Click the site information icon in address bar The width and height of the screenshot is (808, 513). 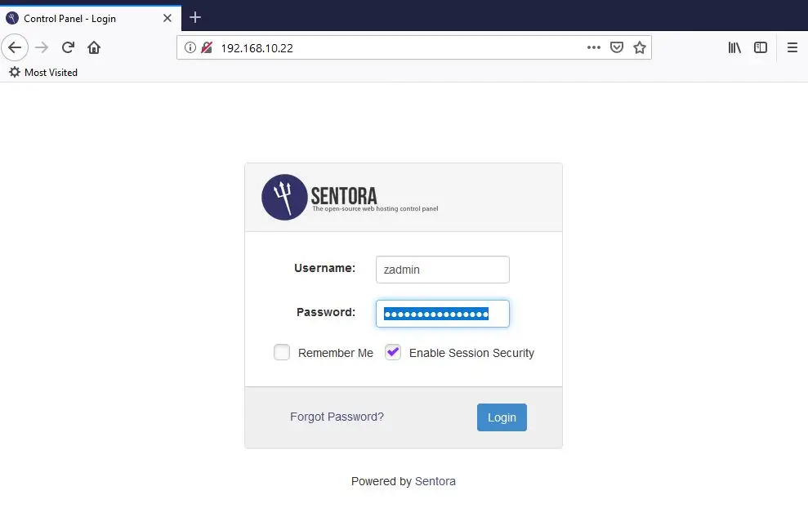(x=190, y=47)
